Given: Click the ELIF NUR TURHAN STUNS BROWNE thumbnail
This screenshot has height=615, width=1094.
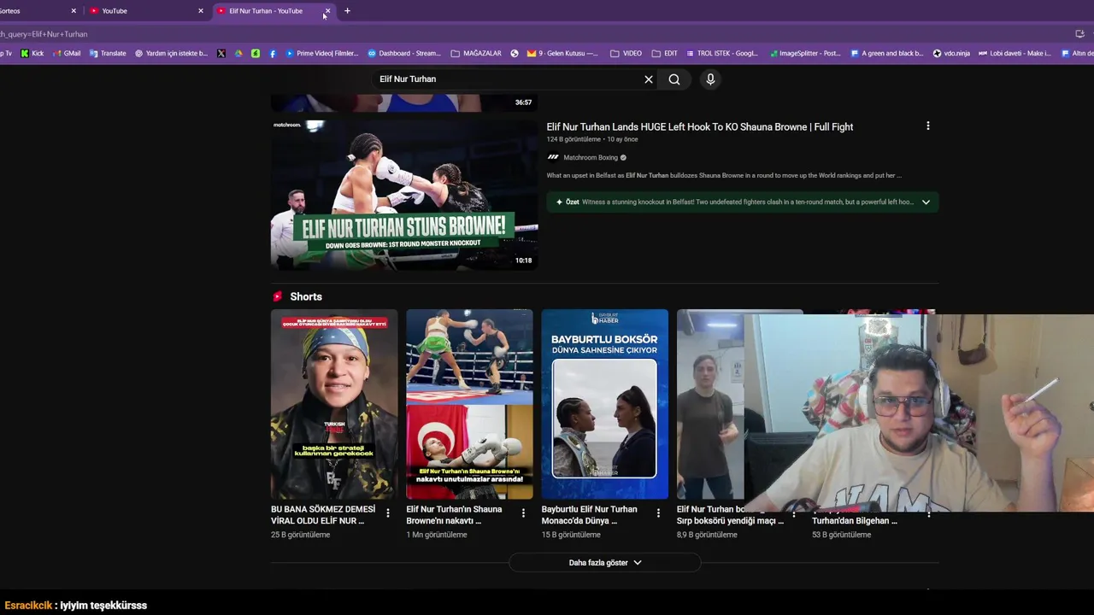Looking at the screenshot, I should click(x=404, y=195).
